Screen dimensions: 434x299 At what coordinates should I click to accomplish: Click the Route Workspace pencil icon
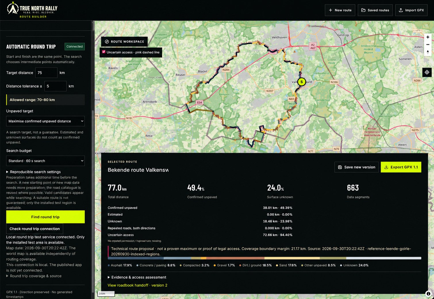107,42
